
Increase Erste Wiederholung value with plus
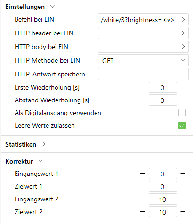tap(183, 87)
